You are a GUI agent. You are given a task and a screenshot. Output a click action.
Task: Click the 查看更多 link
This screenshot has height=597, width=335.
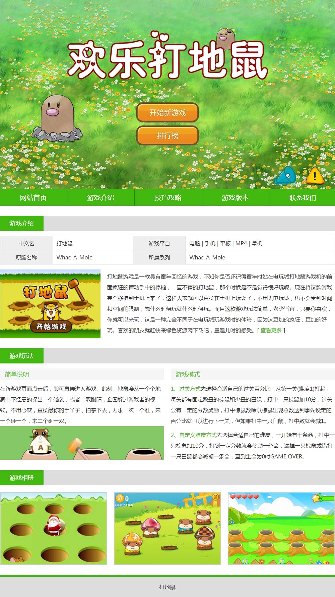click(x=271, y=330)
